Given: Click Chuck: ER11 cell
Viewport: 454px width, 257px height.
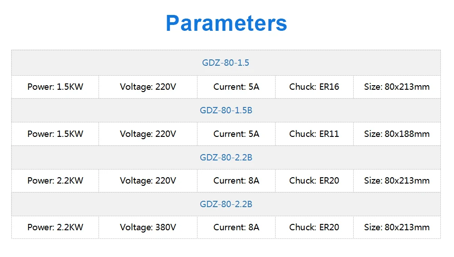Looking at the screenshot, I should (314, 134).
